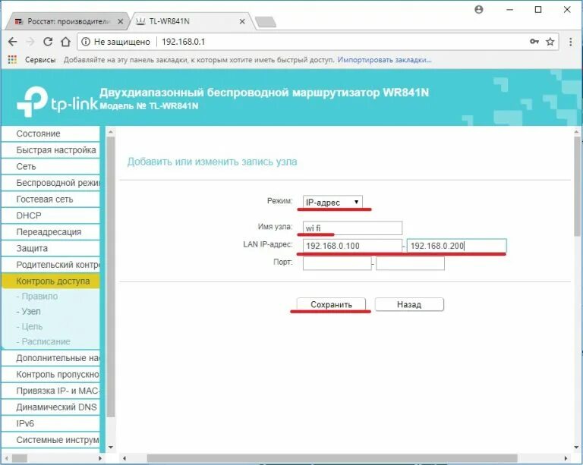
Task: Open Переадресация menu section
Action: click(x=51, y=232)
